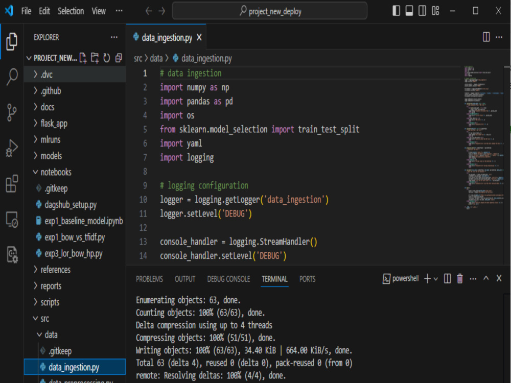Image resolution: width=511 pixels, height=383 pixels.
Task: Open the View menu
Action: (x=99, y=11)
